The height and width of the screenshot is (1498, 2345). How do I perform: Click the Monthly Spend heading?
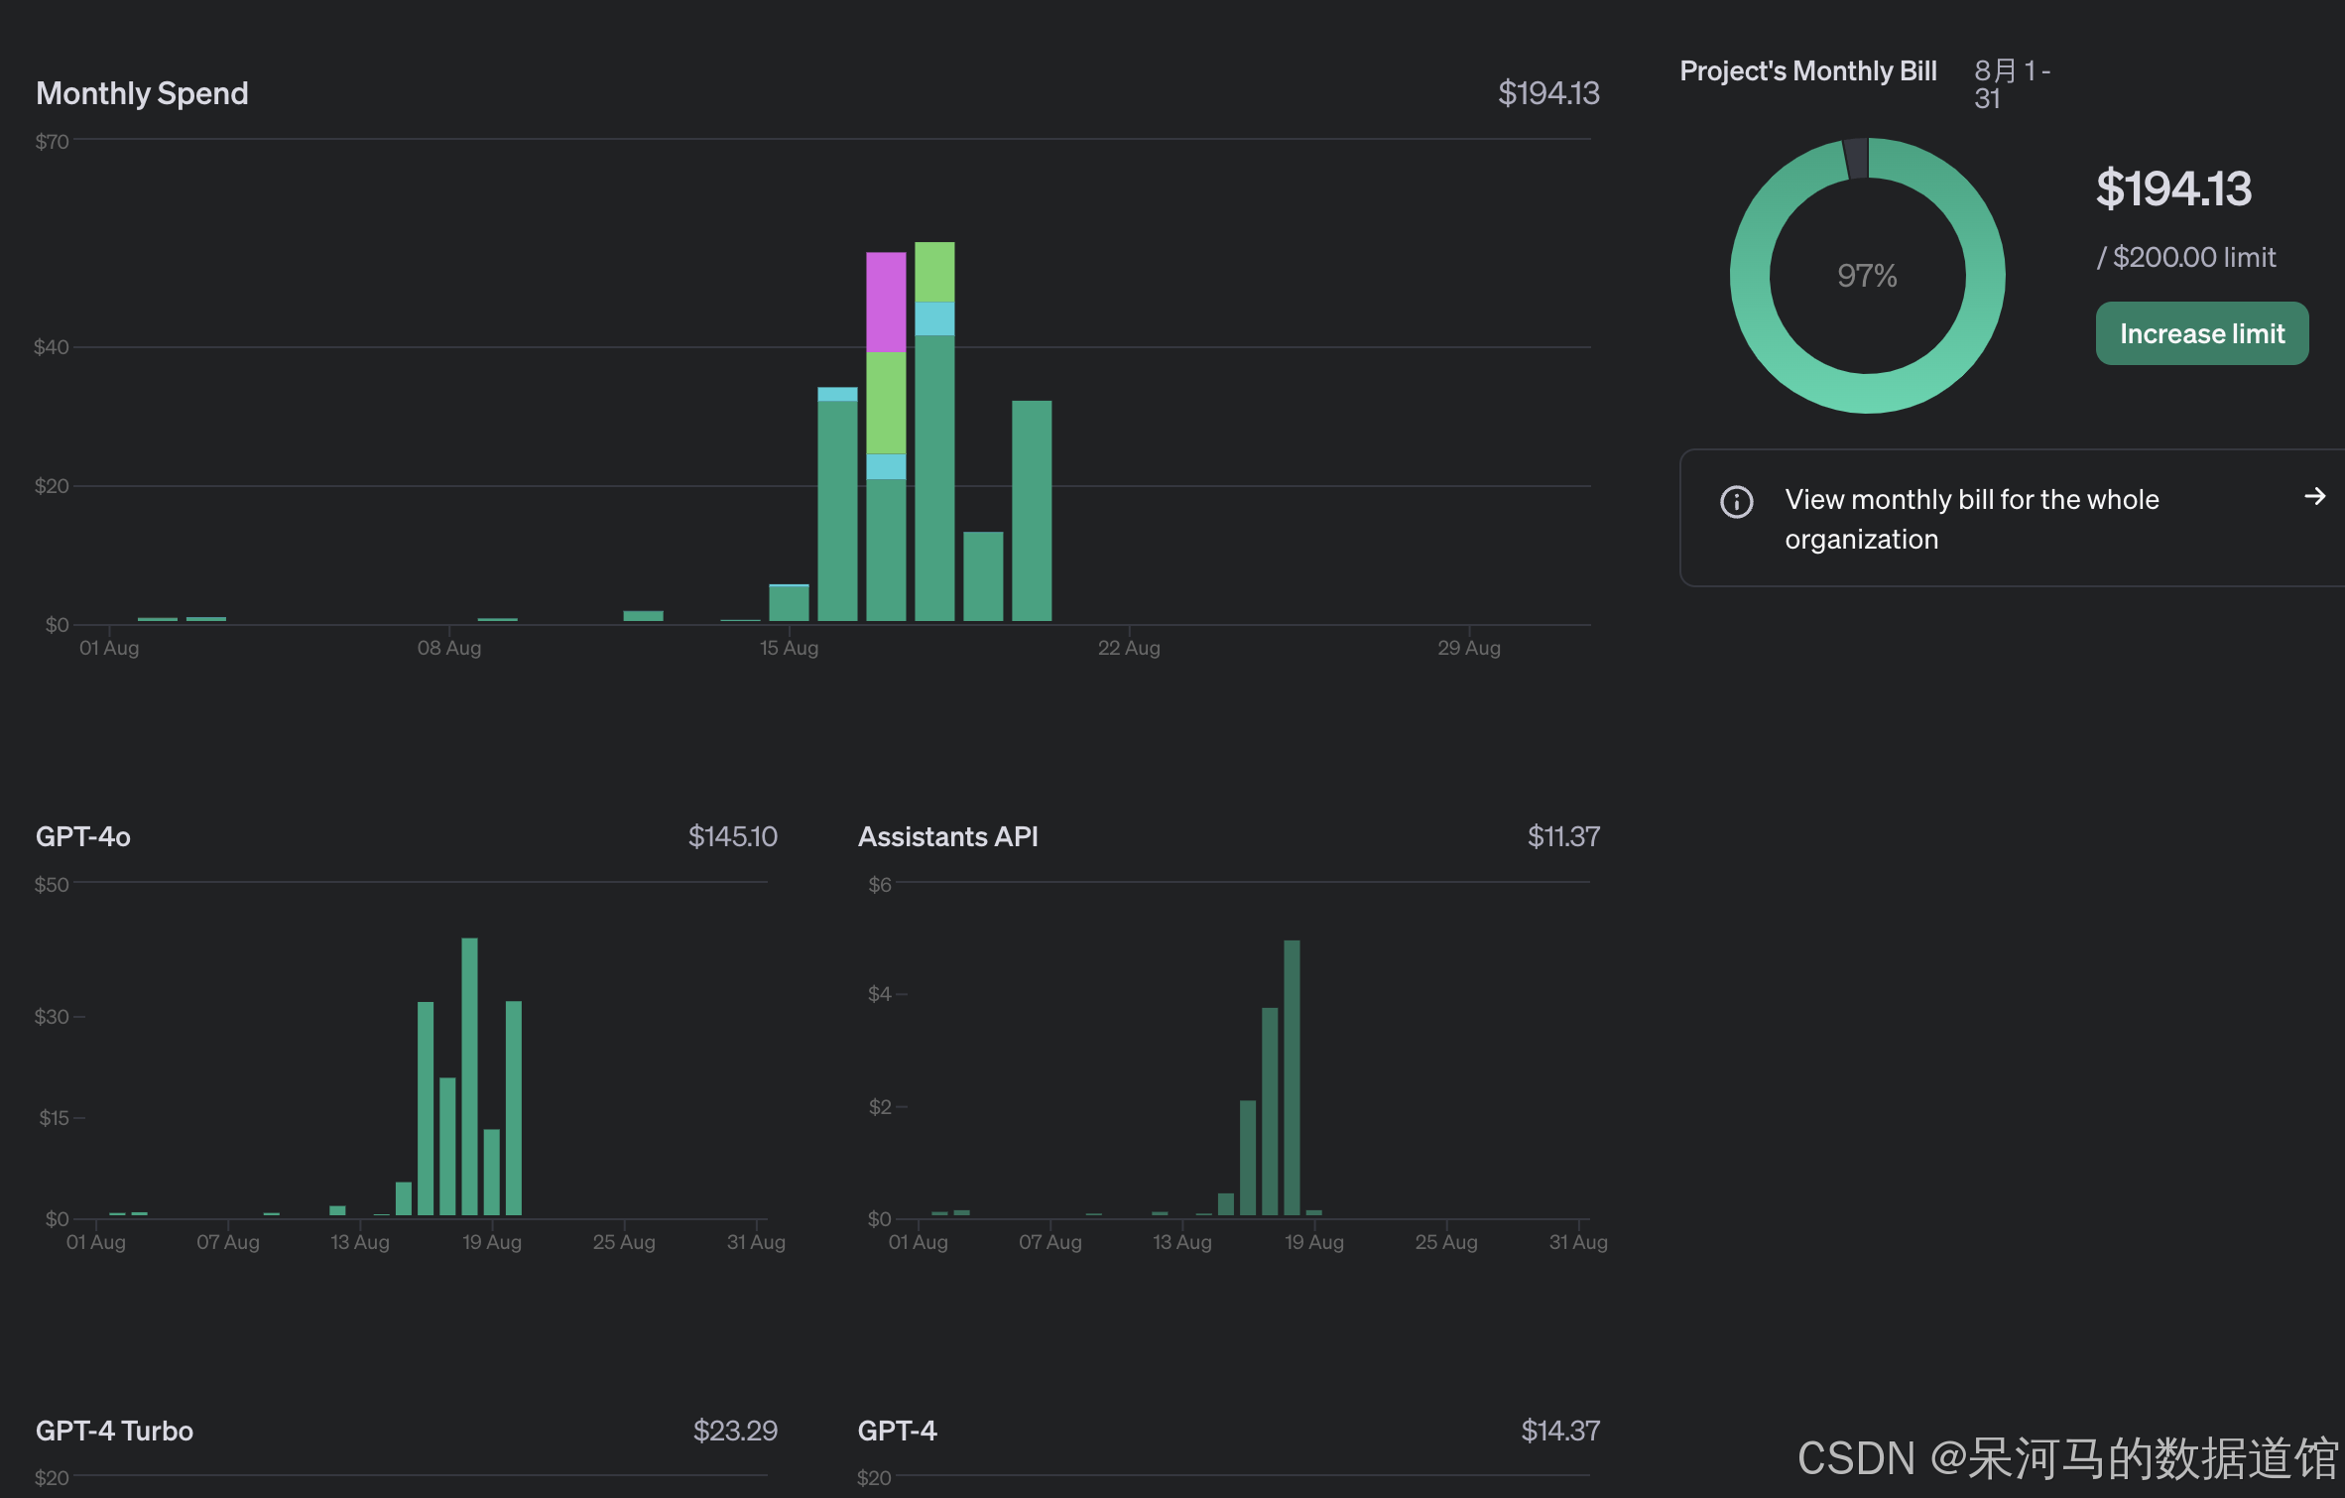[142, 93]
